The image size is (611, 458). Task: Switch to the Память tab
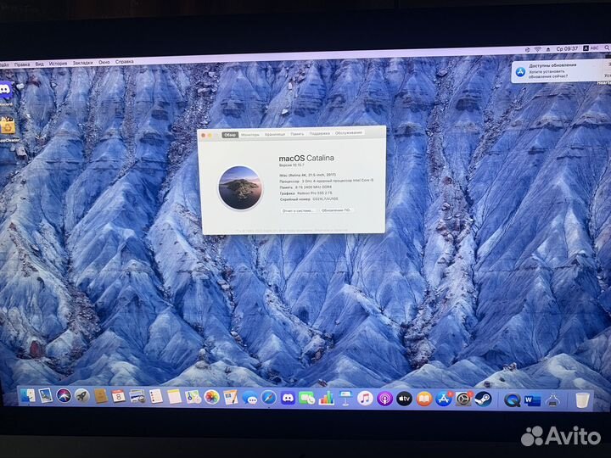coord(297,134)
